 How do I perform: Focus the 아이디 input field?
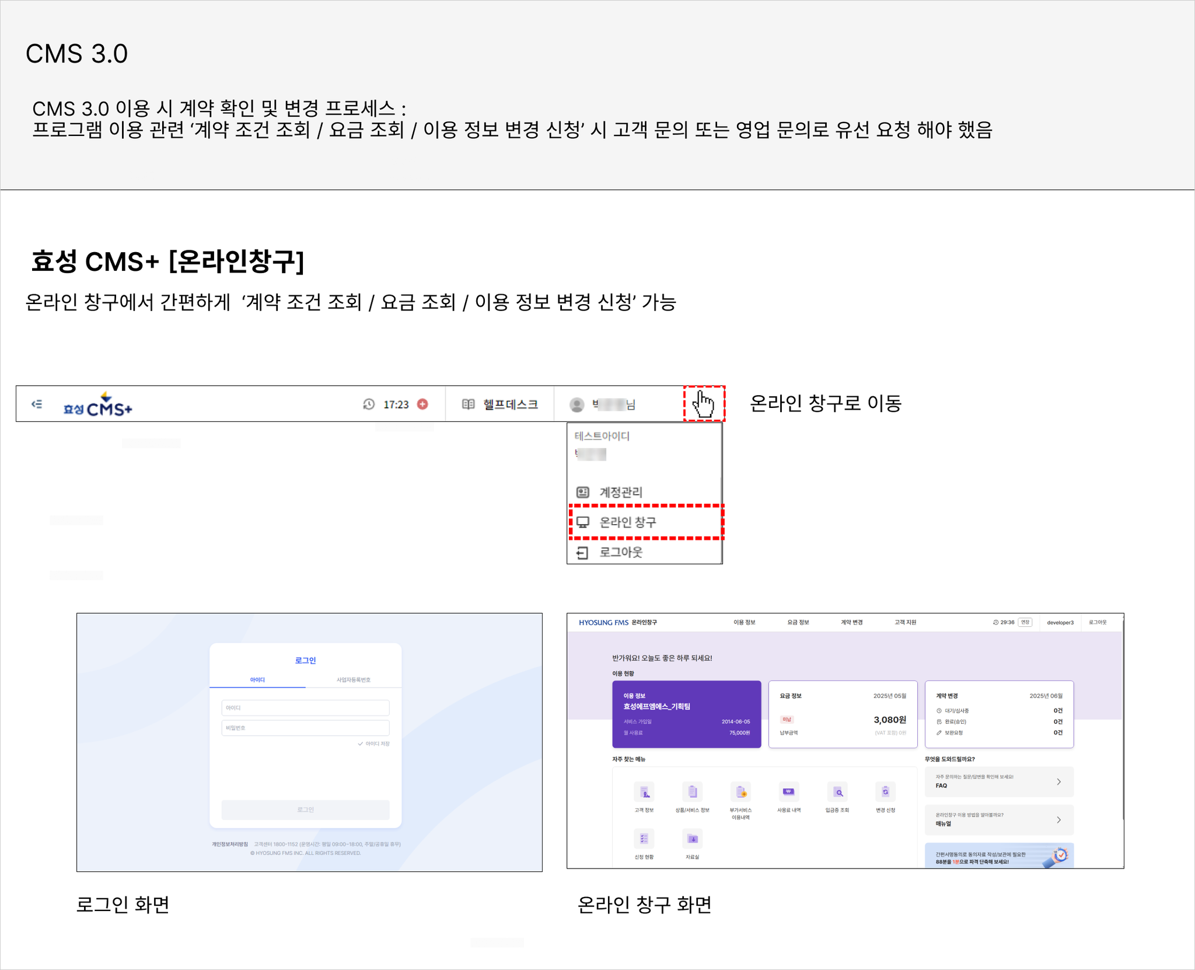click(x=305, y=707)
